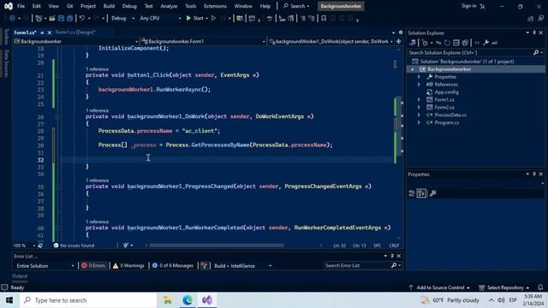Expand the ProcessData.cs node

419,115
